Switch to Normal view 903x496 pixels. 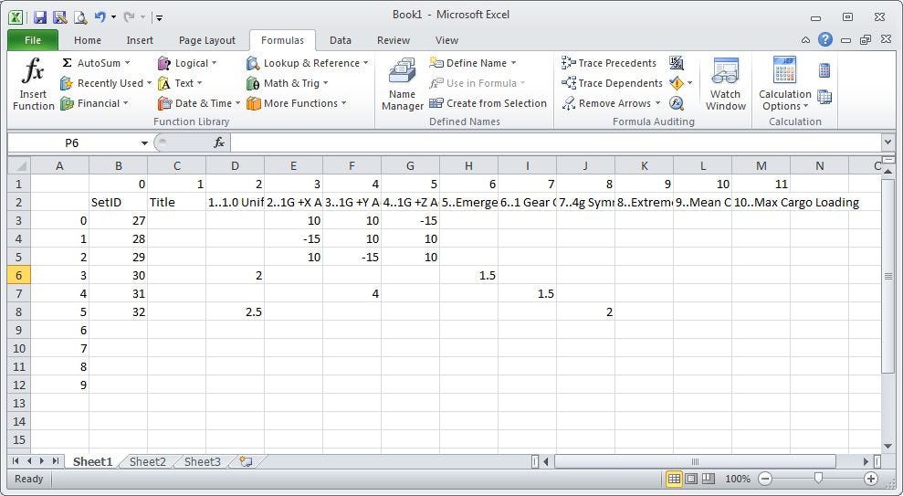tap(673, 479)
